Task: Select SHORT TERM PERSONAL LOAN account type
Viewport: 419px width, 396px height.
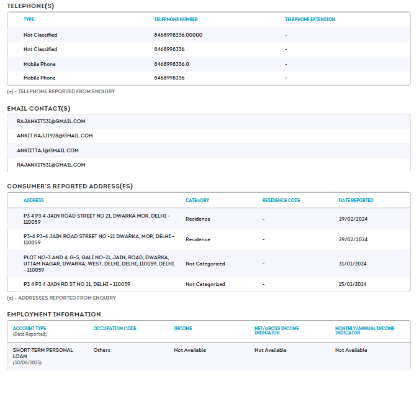Action: click(x=43, y=353)
